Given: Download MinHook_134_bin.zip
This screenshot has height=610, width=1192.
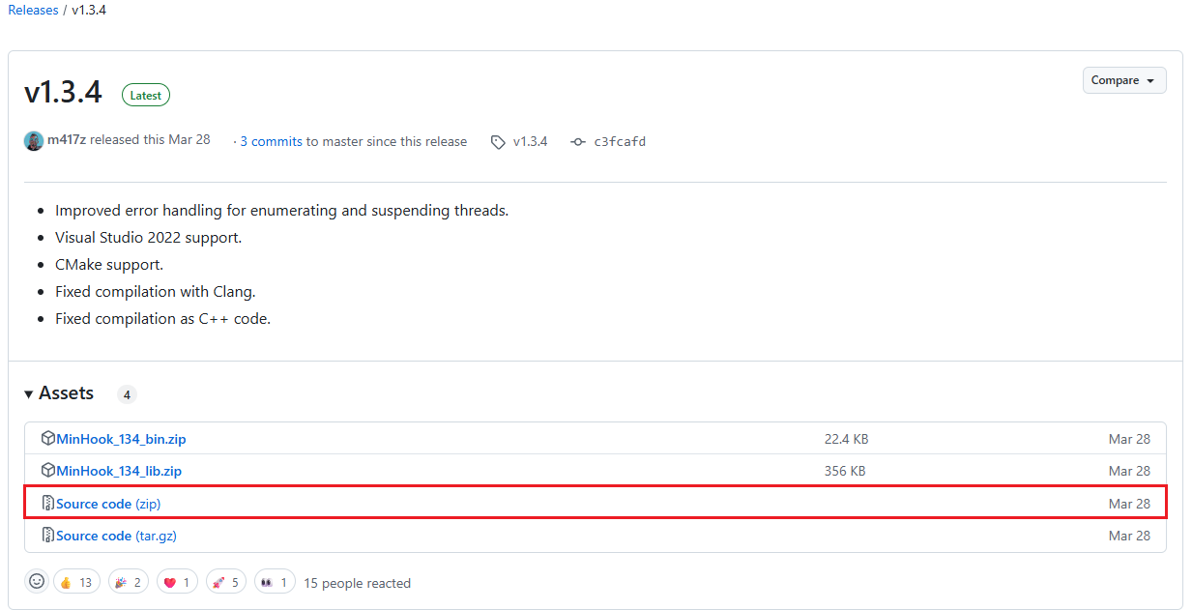Looking at the screenshot, I should 121,439.
